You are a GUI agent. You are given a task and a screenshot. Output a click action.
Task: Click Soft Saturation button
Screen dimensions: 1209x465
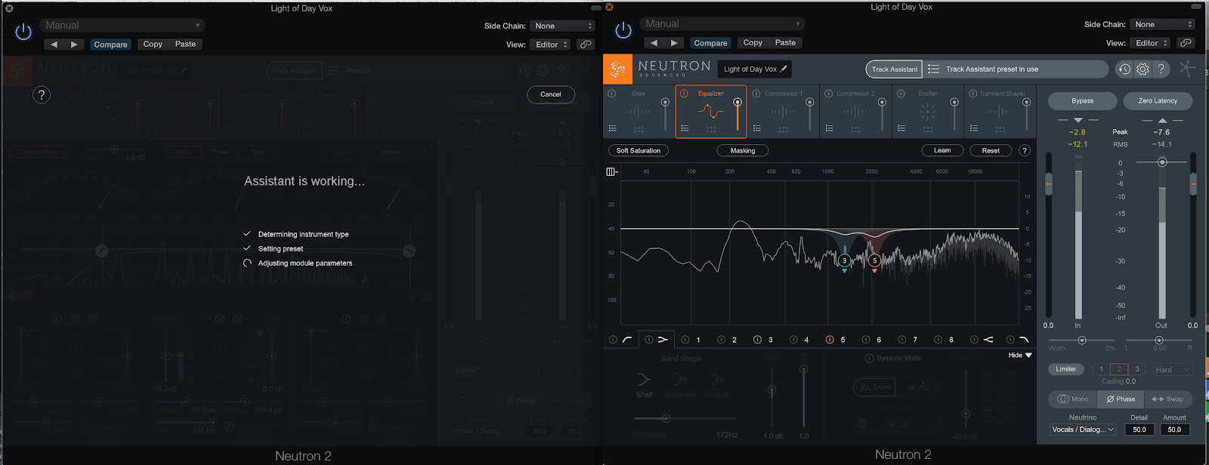pyautogui.click(x=639, y=150)
